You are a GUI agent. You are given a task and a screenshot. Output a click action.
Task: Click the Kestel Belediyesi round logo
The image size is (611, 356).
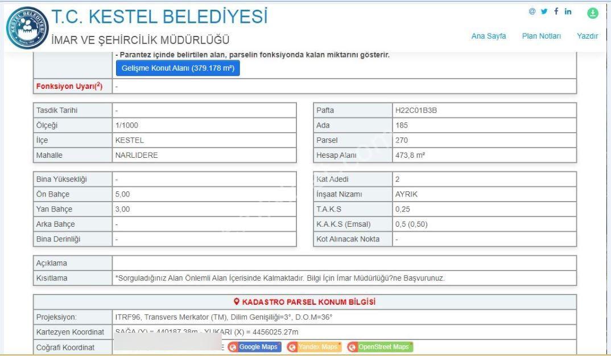point(27,28)
